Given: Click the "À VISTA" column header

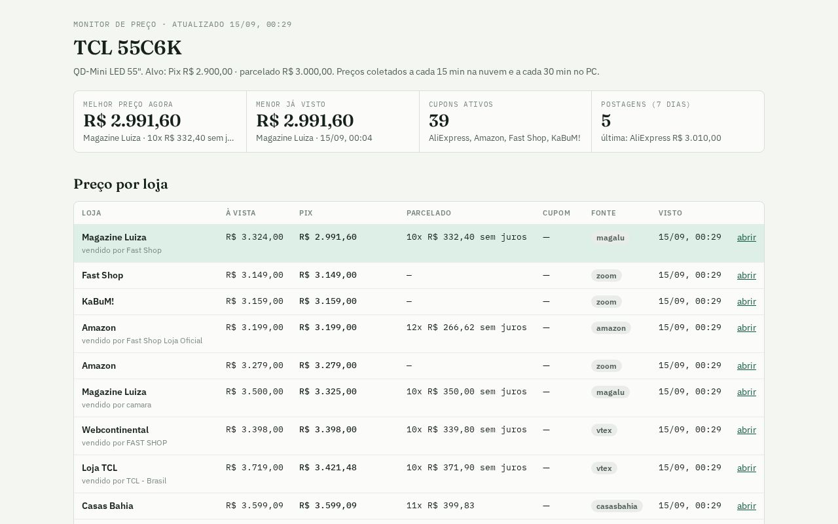Looking at the screenshot, I should pyautogui.click(x=241, y=213).
